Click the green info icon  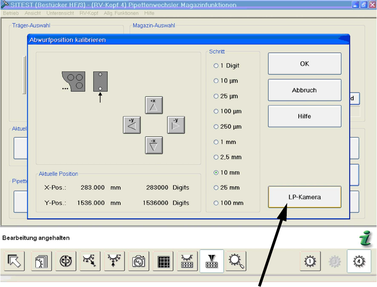coord(365,239)
